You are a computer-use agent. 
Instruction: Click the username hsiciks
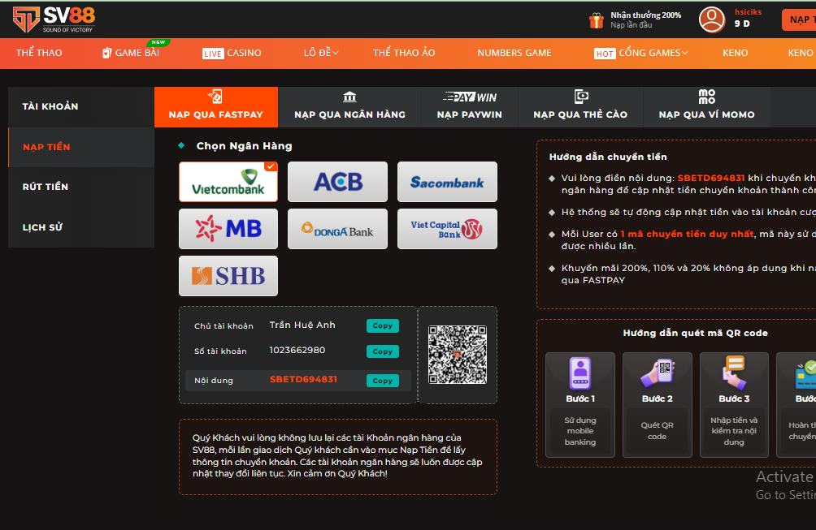point(749,12)
